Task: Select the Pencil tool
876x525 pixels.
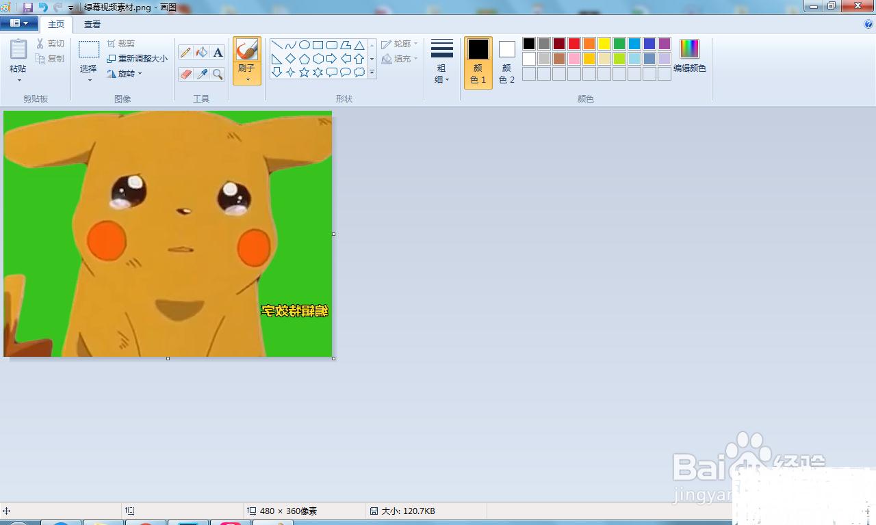Action: coord(185,53)
